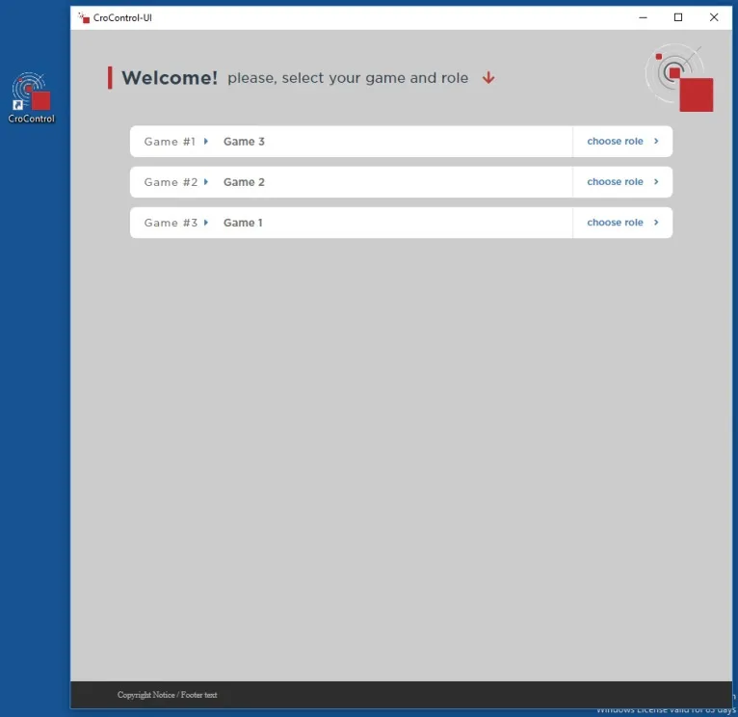
Task: Choose a role for the Game #3 entry
Action: pyautogui.click(x=616, y=223)
